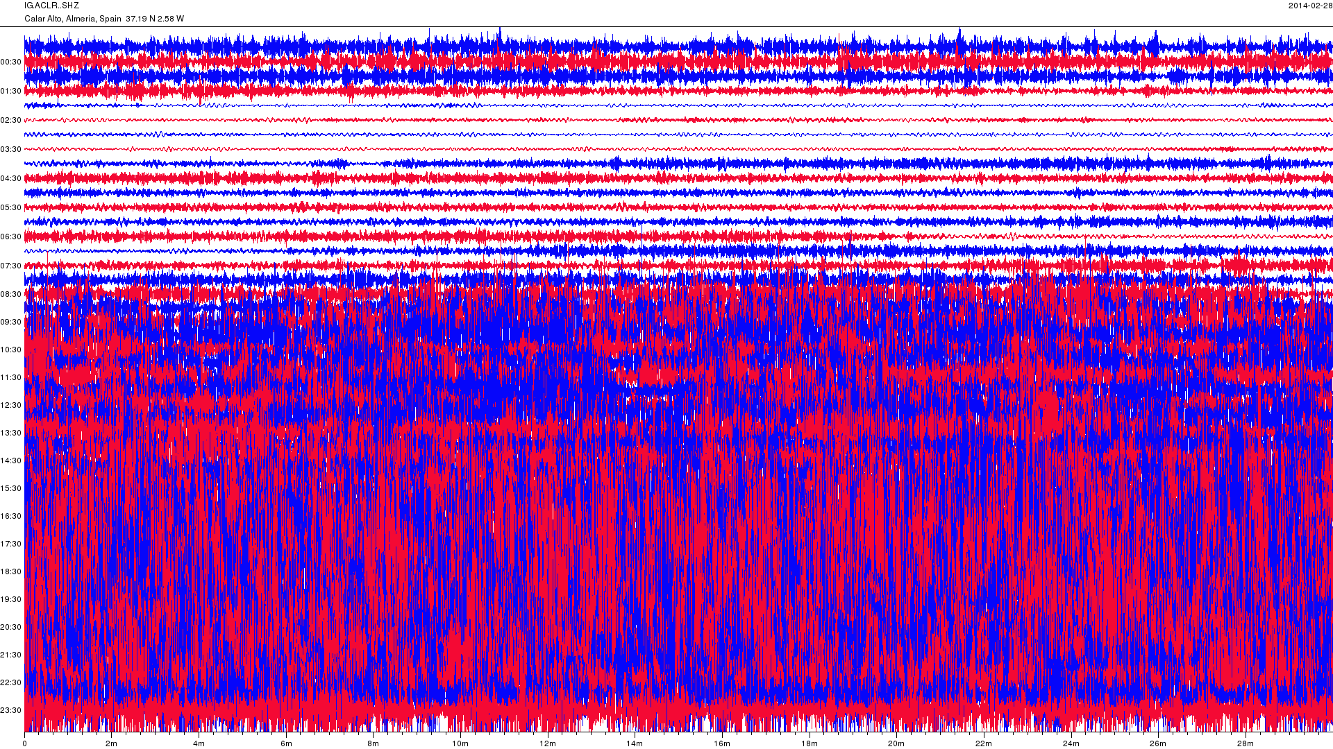This screenshot has height=749, width=1333.
Task: Select the 28m axis tick label
Action: coord(1246,744)
